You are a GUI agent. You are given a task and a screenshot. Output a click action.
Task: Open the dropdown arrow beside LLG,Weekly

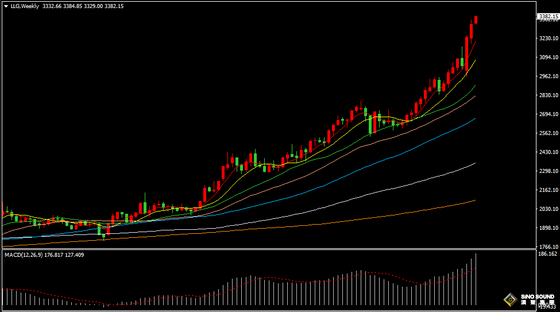[x=6, y=6]
